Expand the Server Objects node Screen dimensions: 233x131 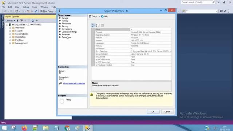10,34
